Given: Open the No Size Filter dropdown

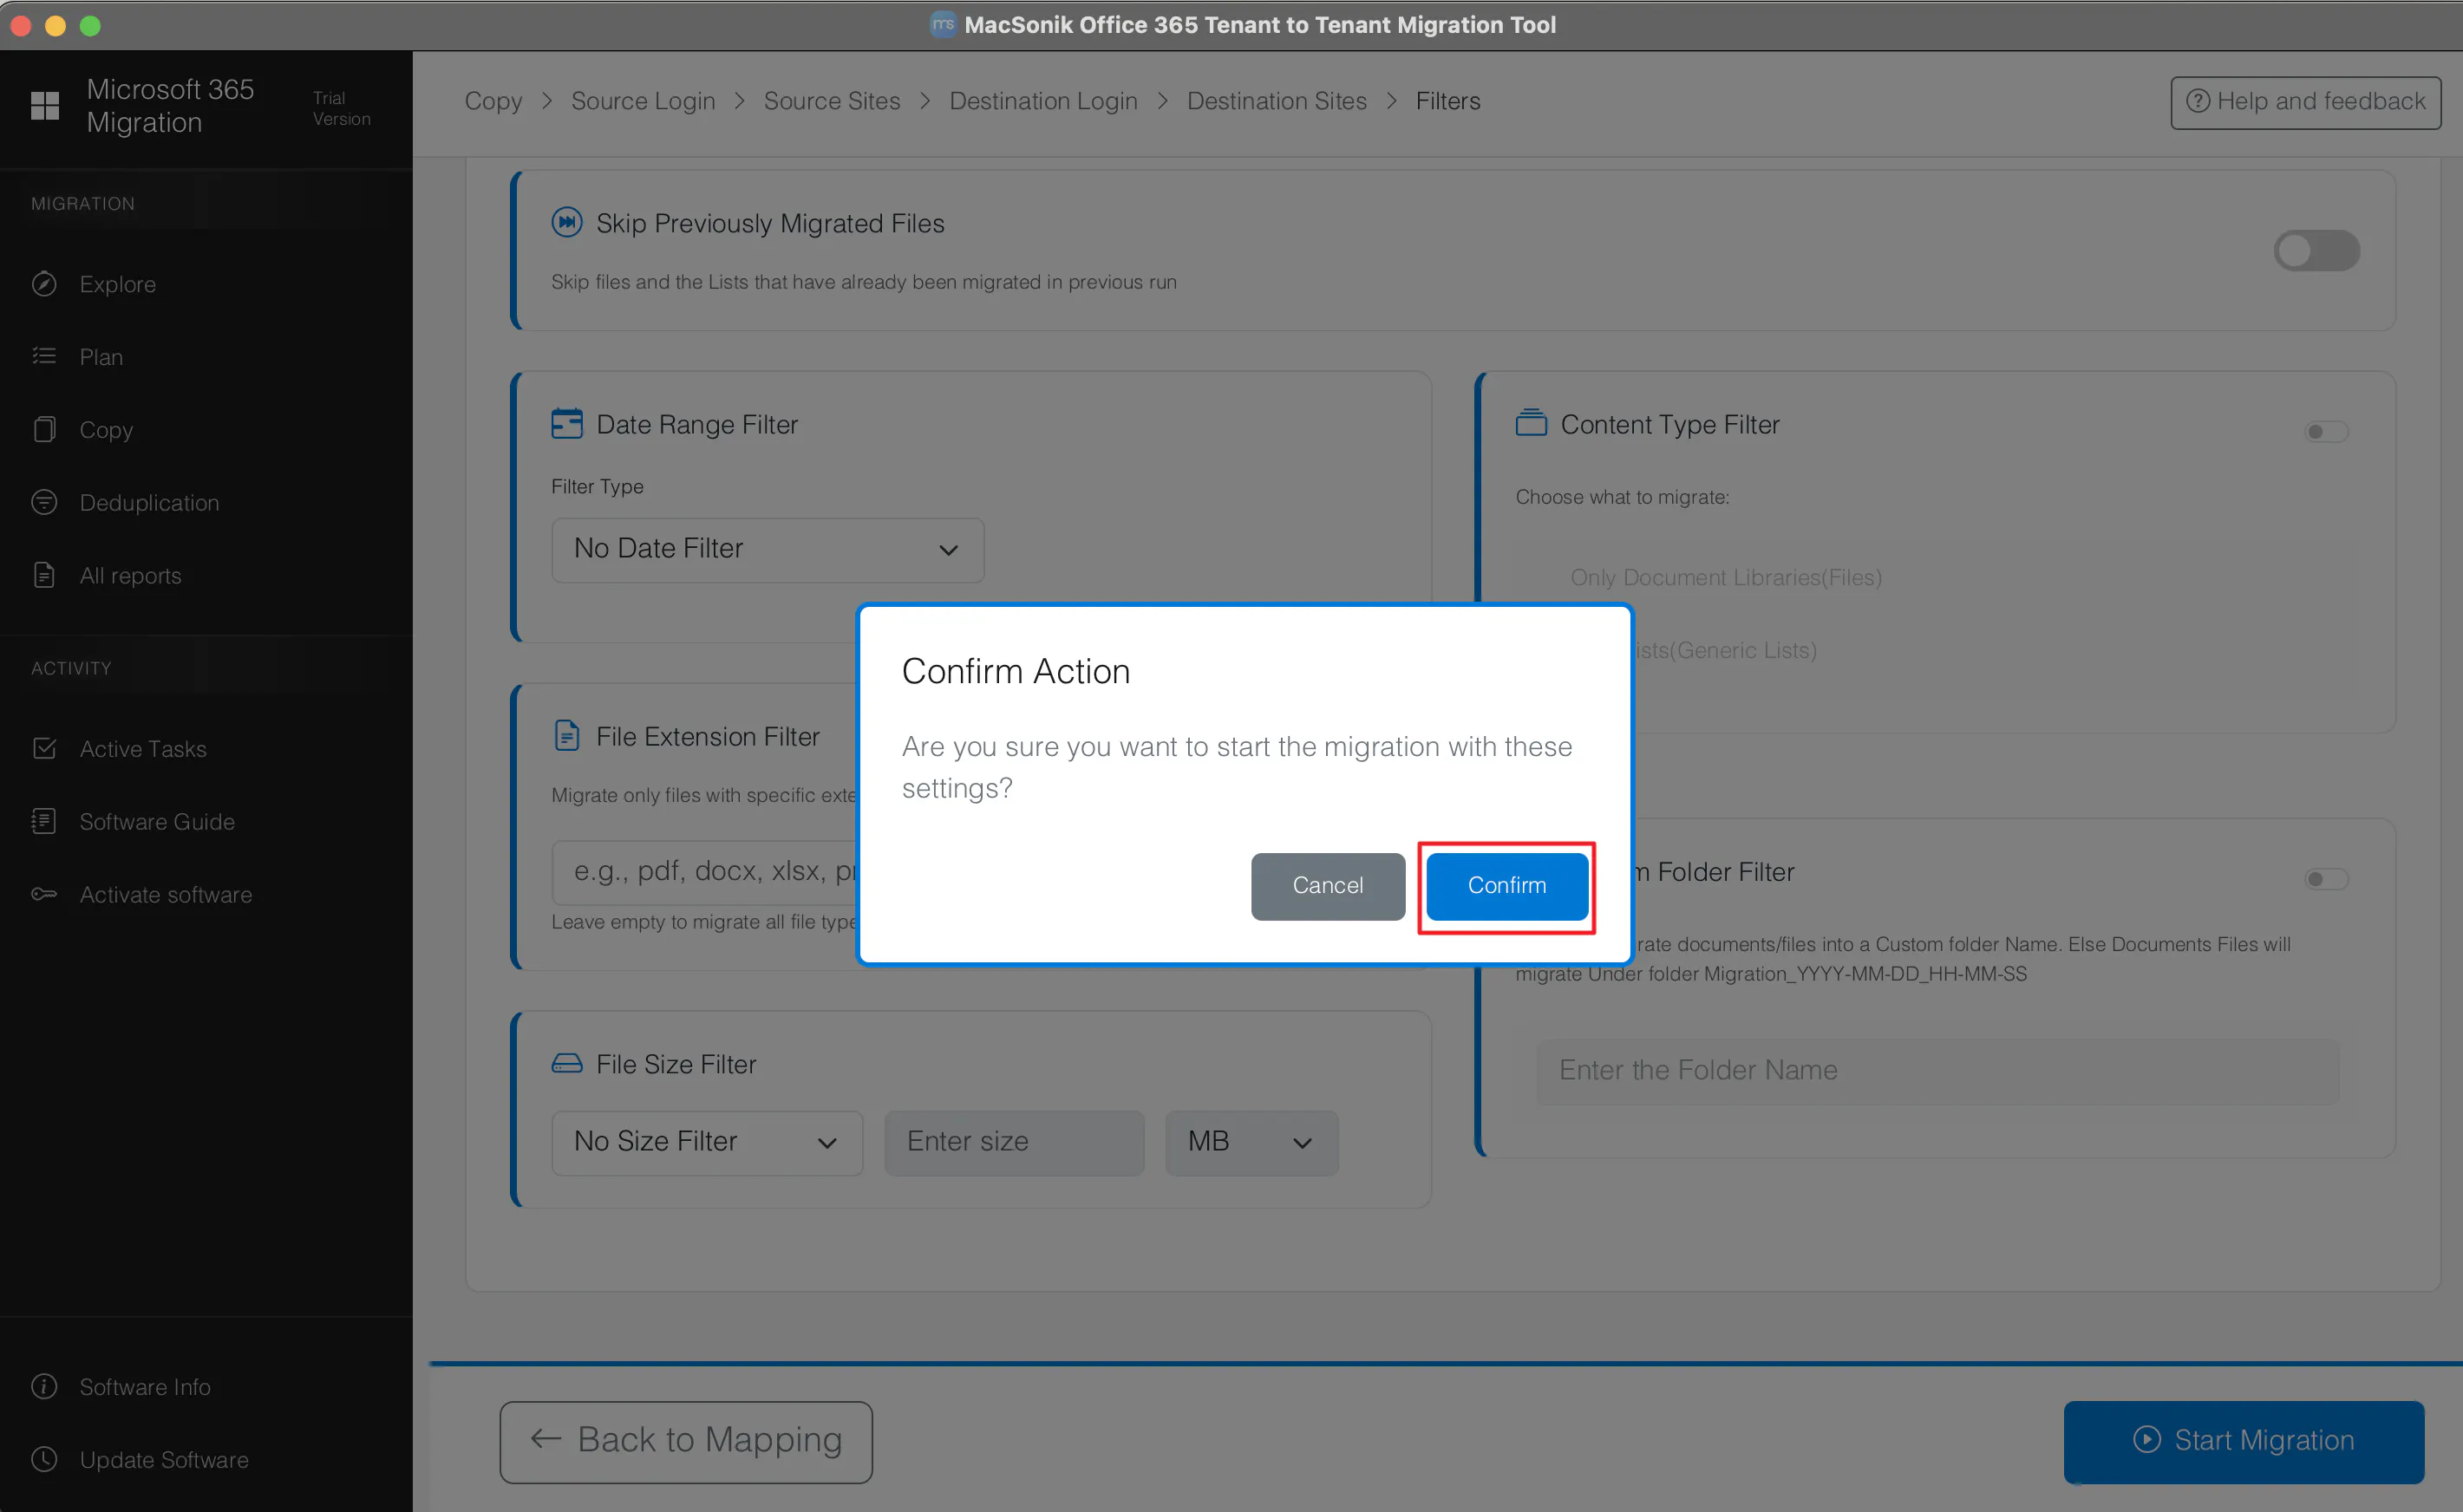Looking at the screenshot, I should point(706,1142).
